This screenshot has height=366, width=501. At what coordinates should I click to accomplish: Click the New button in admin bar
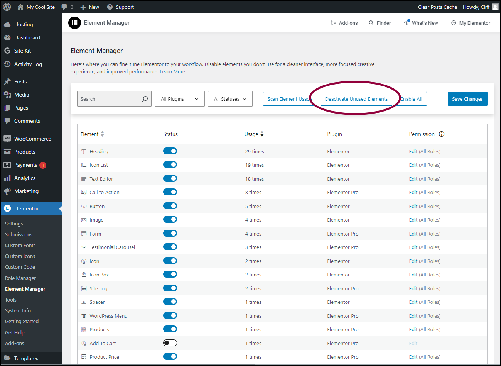click(89, 7)
